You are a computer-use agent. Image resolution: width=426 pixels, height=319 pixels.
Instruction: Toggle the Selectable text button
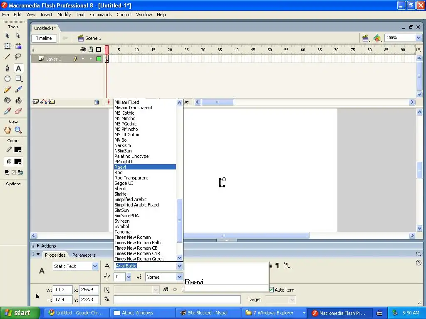(x=166, y=290)
